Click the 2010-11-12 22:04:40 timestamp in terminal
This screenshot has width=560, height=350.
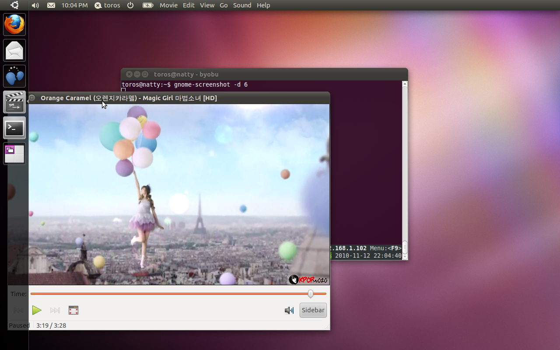[368, 255]
